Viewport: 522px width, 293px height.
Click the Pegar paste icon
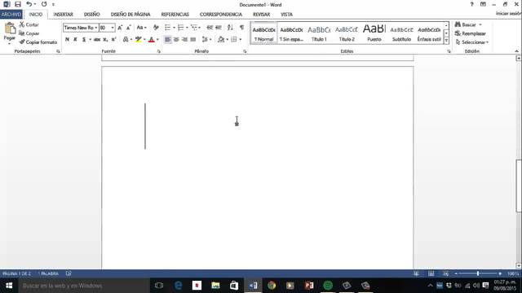[x=10, y=28]
